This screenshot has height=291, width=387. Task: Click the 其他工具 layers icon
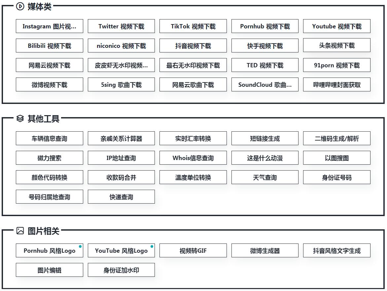pos(20,118)
